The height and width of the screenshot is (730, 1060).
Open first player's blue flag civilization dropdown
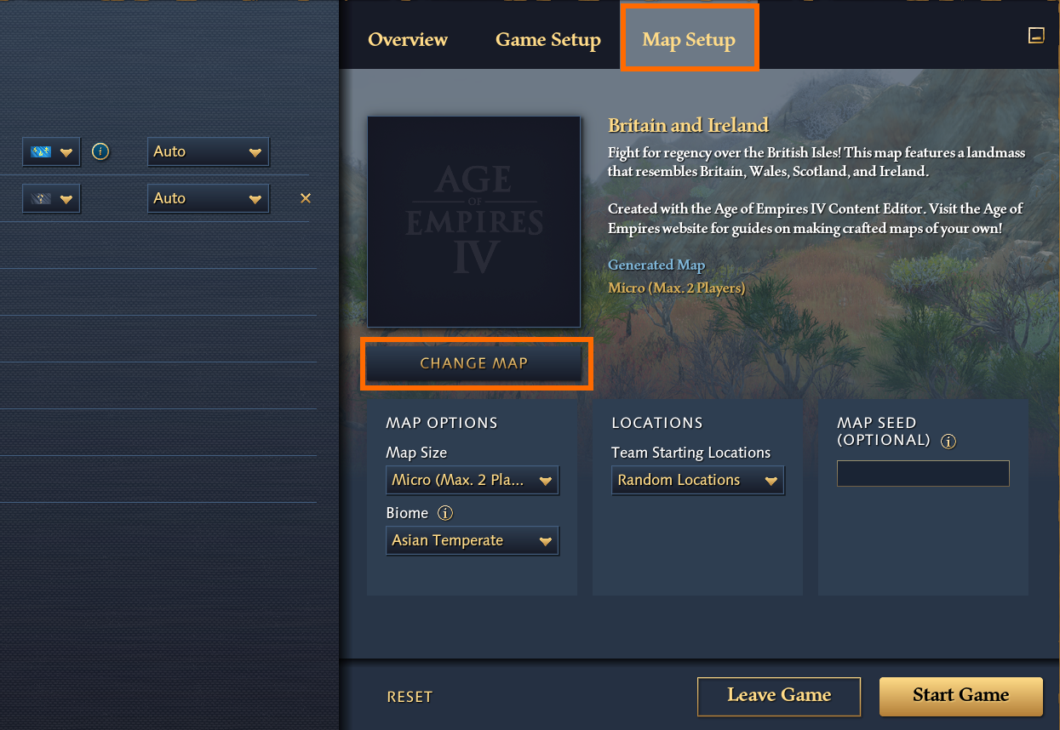(x=51, y=151)
